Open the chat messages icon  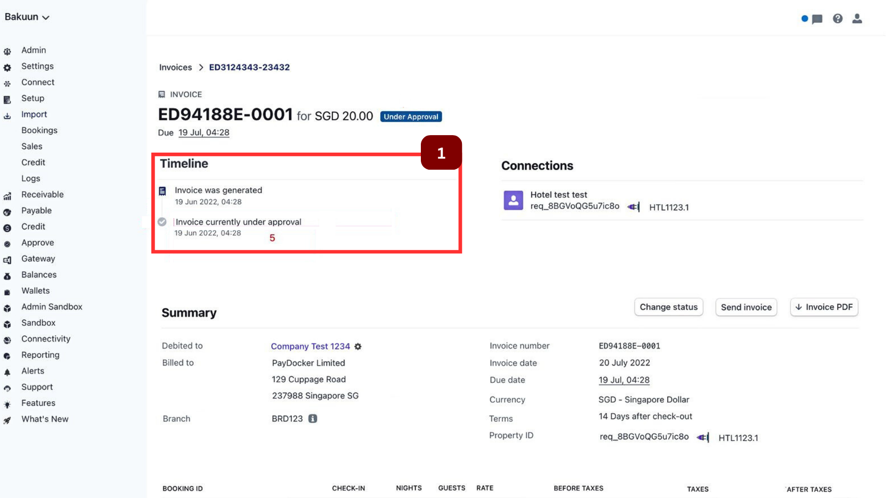[817, 19]
